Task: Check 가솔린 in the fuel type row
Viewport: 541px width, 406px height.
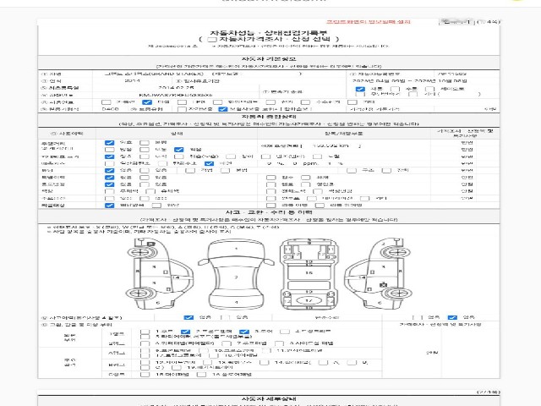Action: 107,102
